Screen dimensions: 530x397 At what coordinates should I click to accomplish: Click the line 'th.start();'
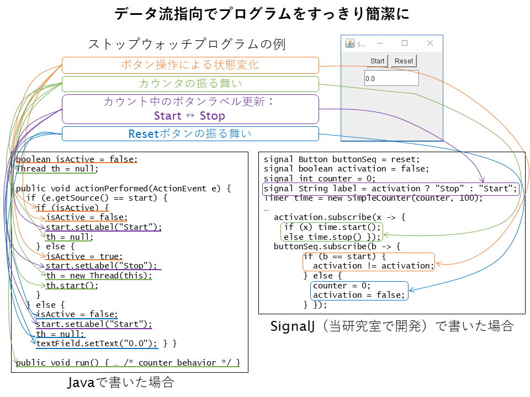coord(72,285)
